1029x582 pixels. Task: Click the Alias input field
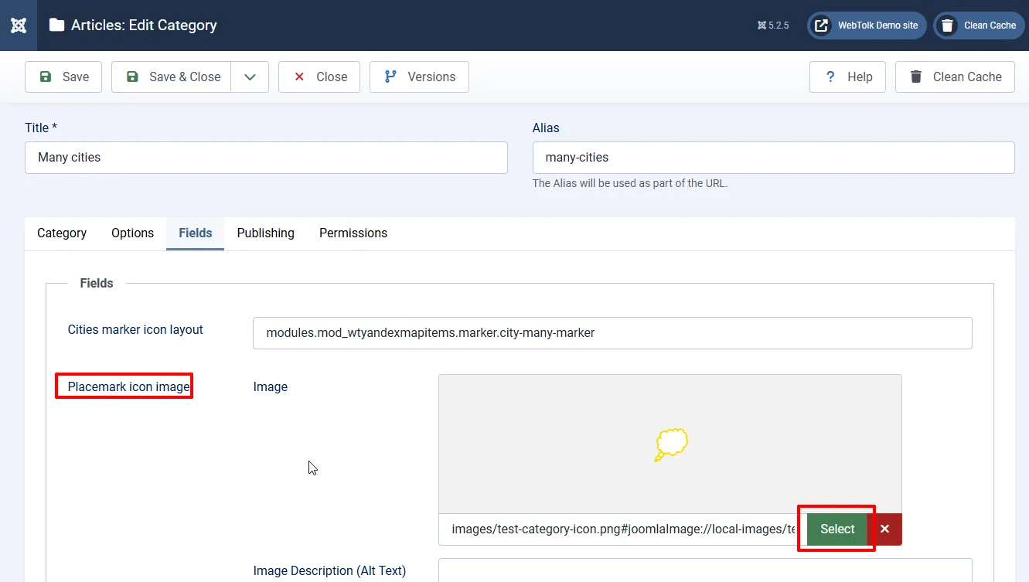pos(773,158)
